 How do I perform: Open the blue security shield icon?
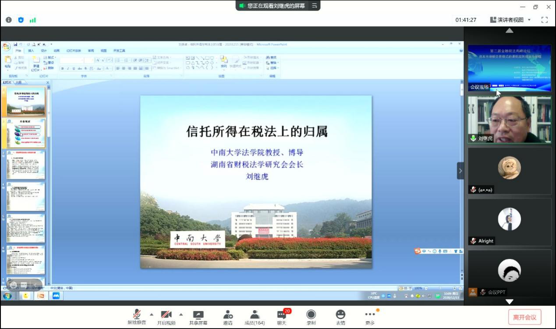point(21,20)
